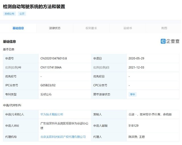Click the 专利类型 label cell
This screenshot has height=145, width=182.
(21, 94)
